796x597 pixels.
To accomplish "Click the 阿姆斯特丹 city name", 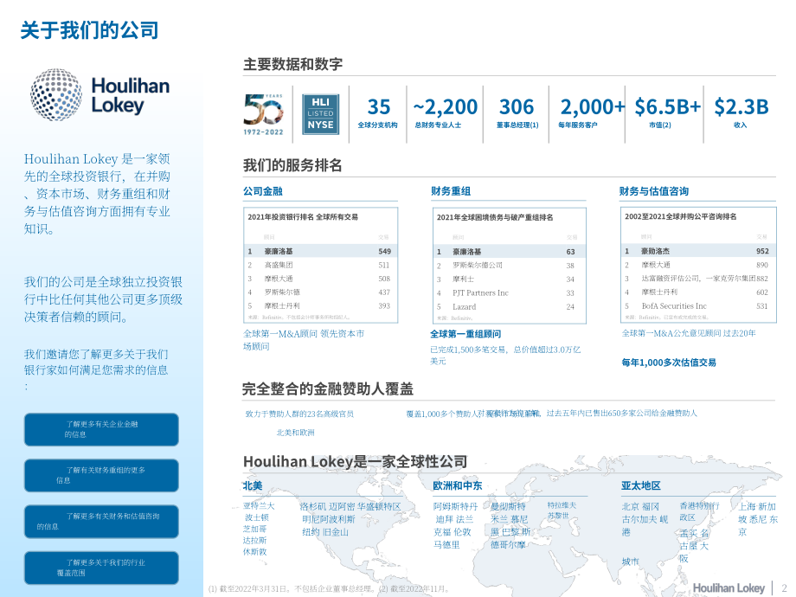I will [455, 507].
